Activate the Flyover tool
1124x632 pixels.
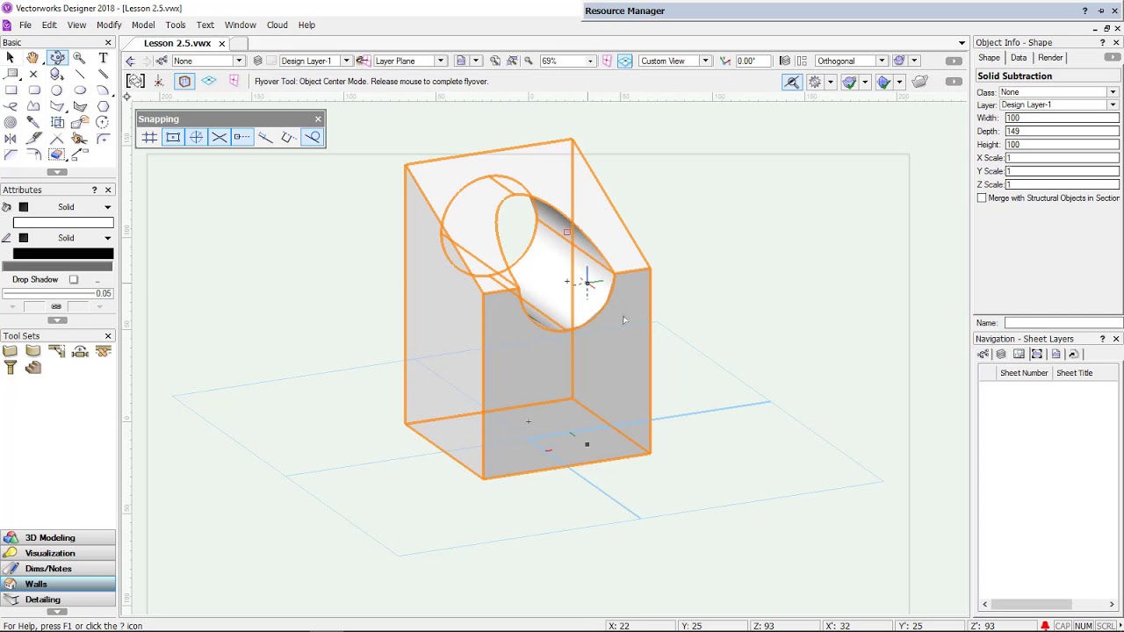(x=57, y=58)
